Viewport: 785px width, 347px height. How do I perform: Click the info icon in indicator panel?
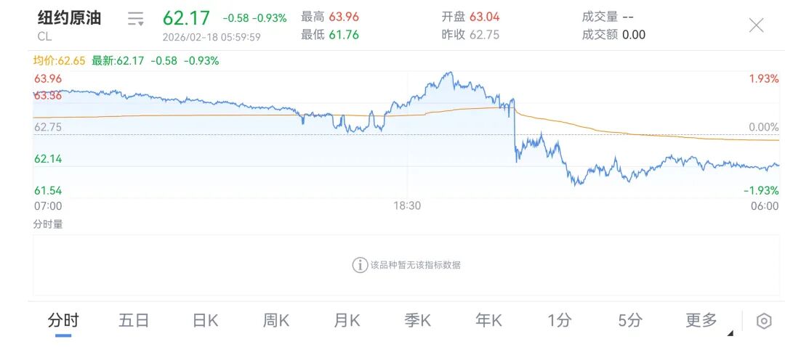click(360, 265)
